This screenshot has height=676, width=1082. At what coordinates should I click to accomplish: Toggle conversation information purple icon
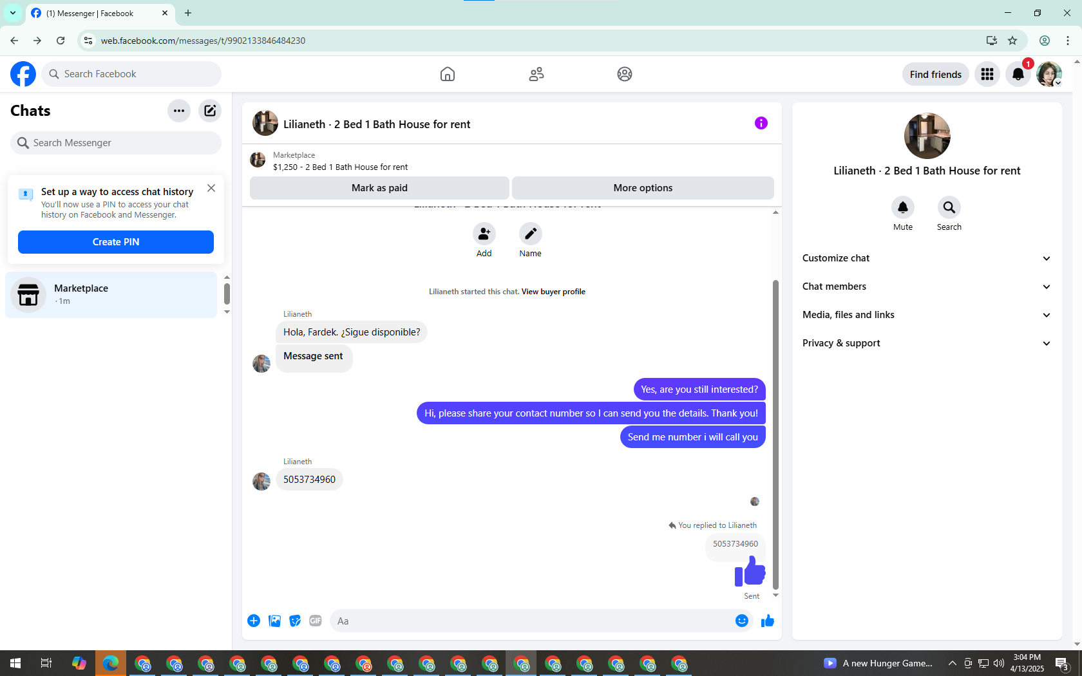pos(761,123)
